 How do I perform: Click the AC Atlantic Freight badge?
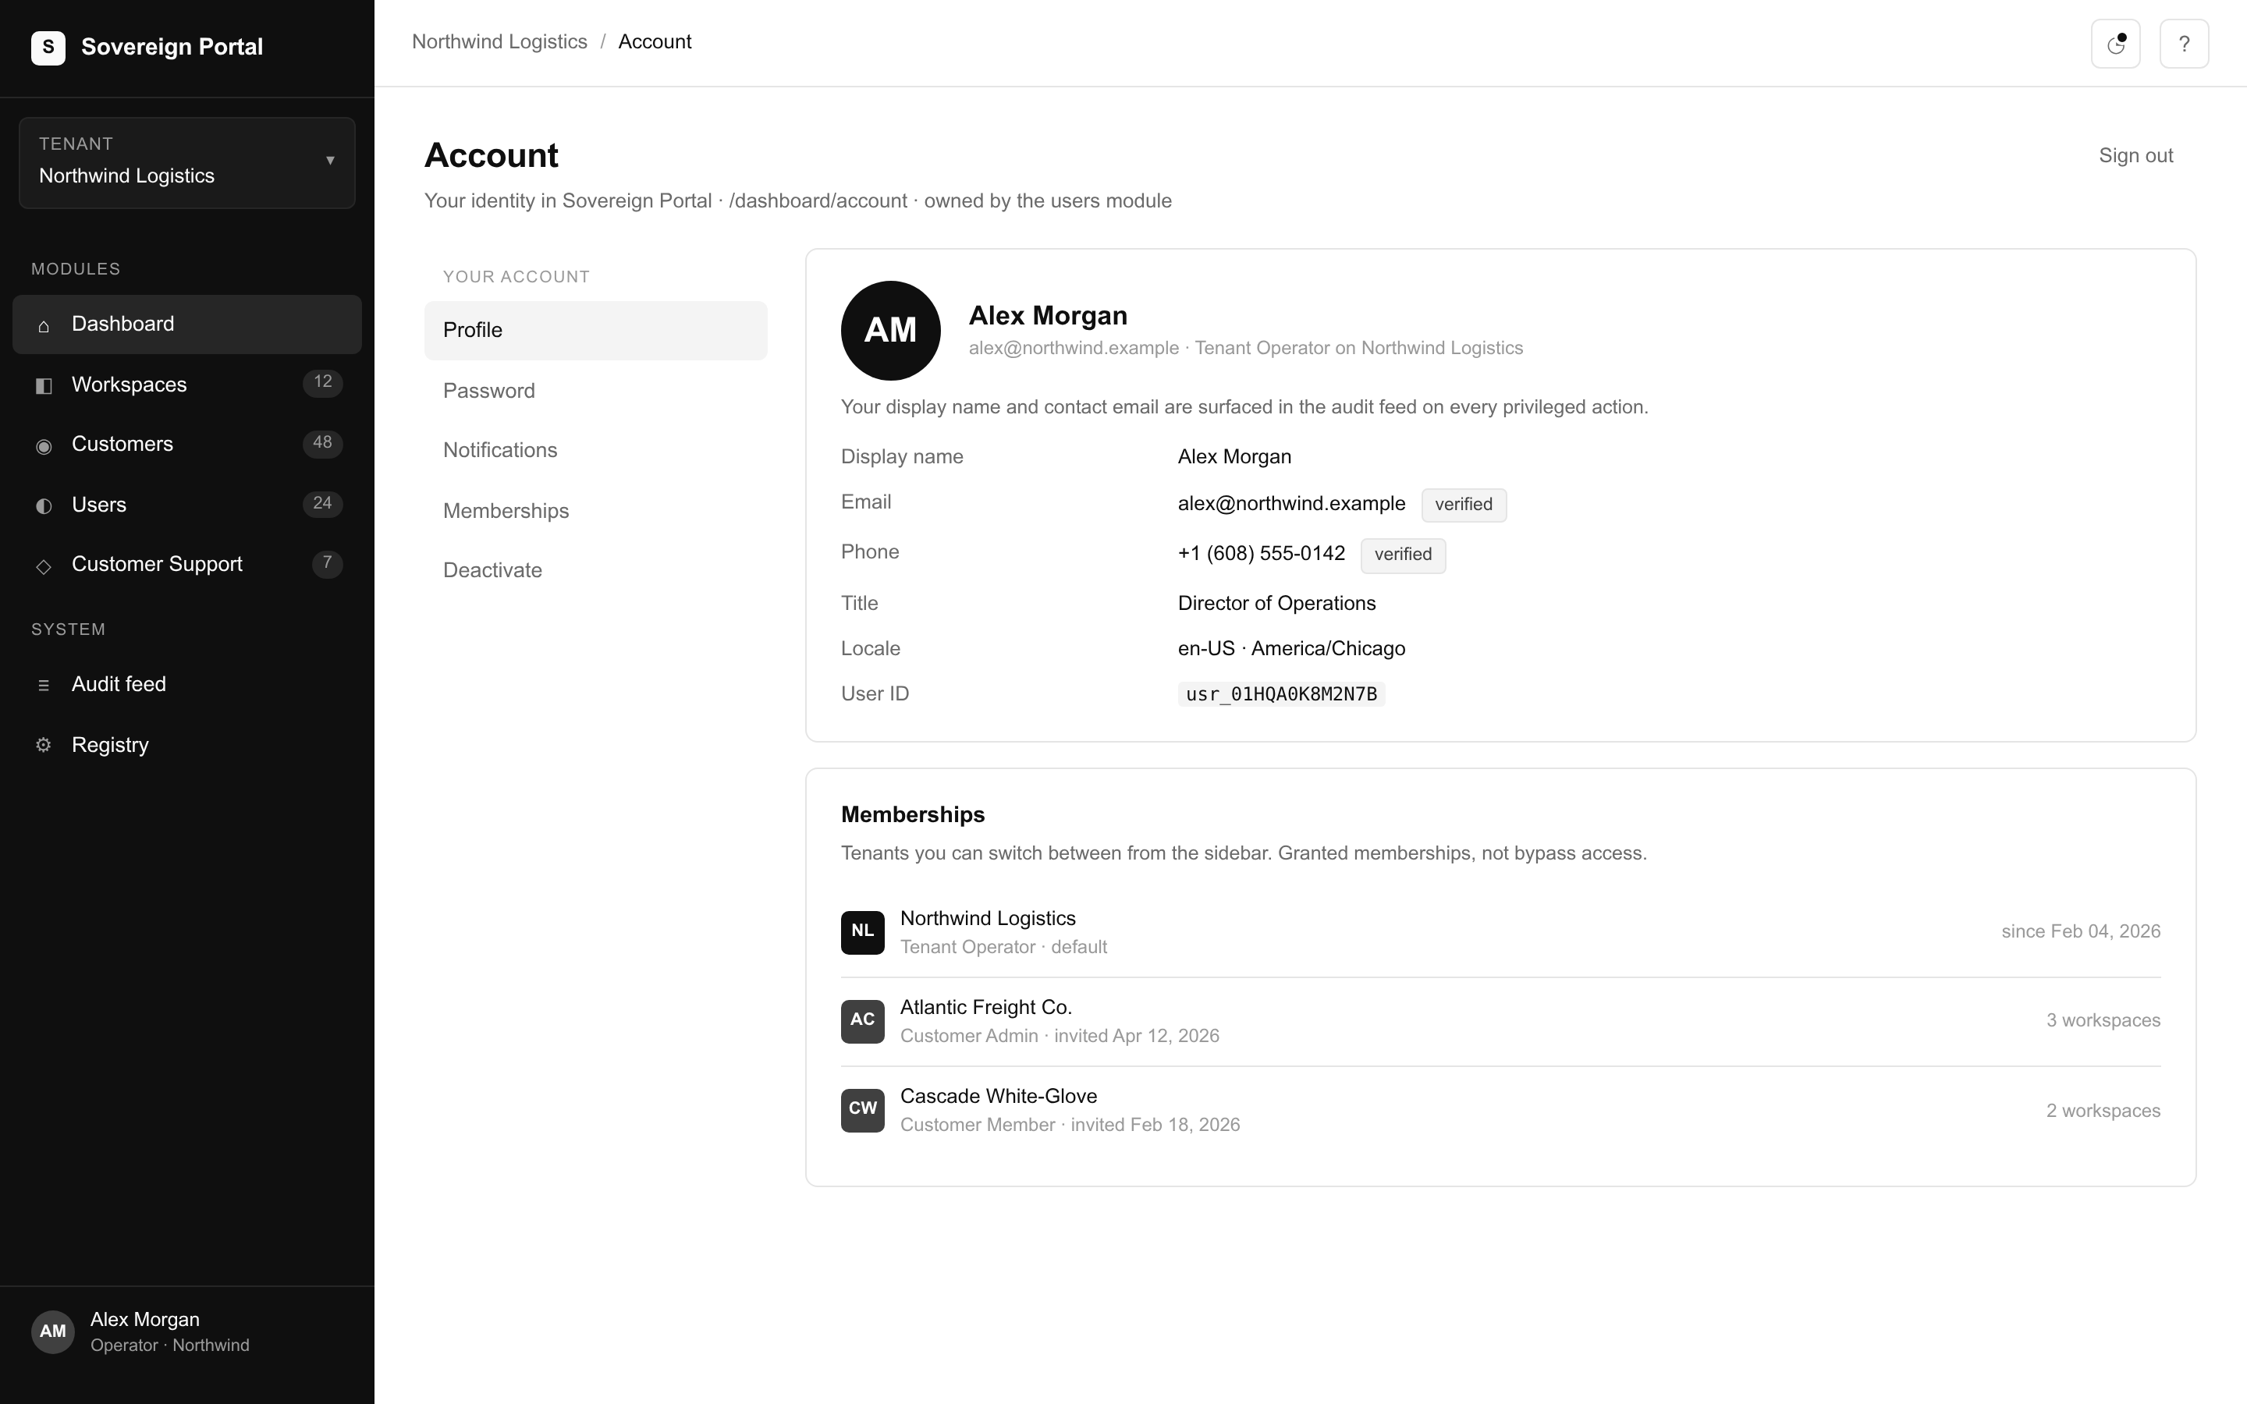[x=863, y=1020]
